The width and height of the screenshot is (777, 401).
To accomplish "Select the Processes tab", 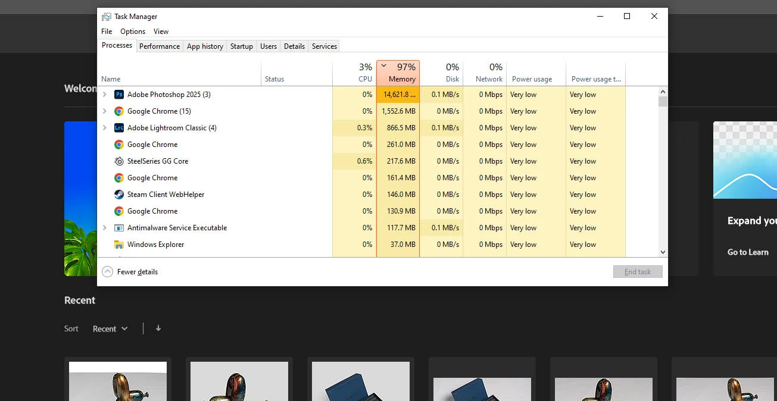I will pyautogui.click(x=117, y=45).
